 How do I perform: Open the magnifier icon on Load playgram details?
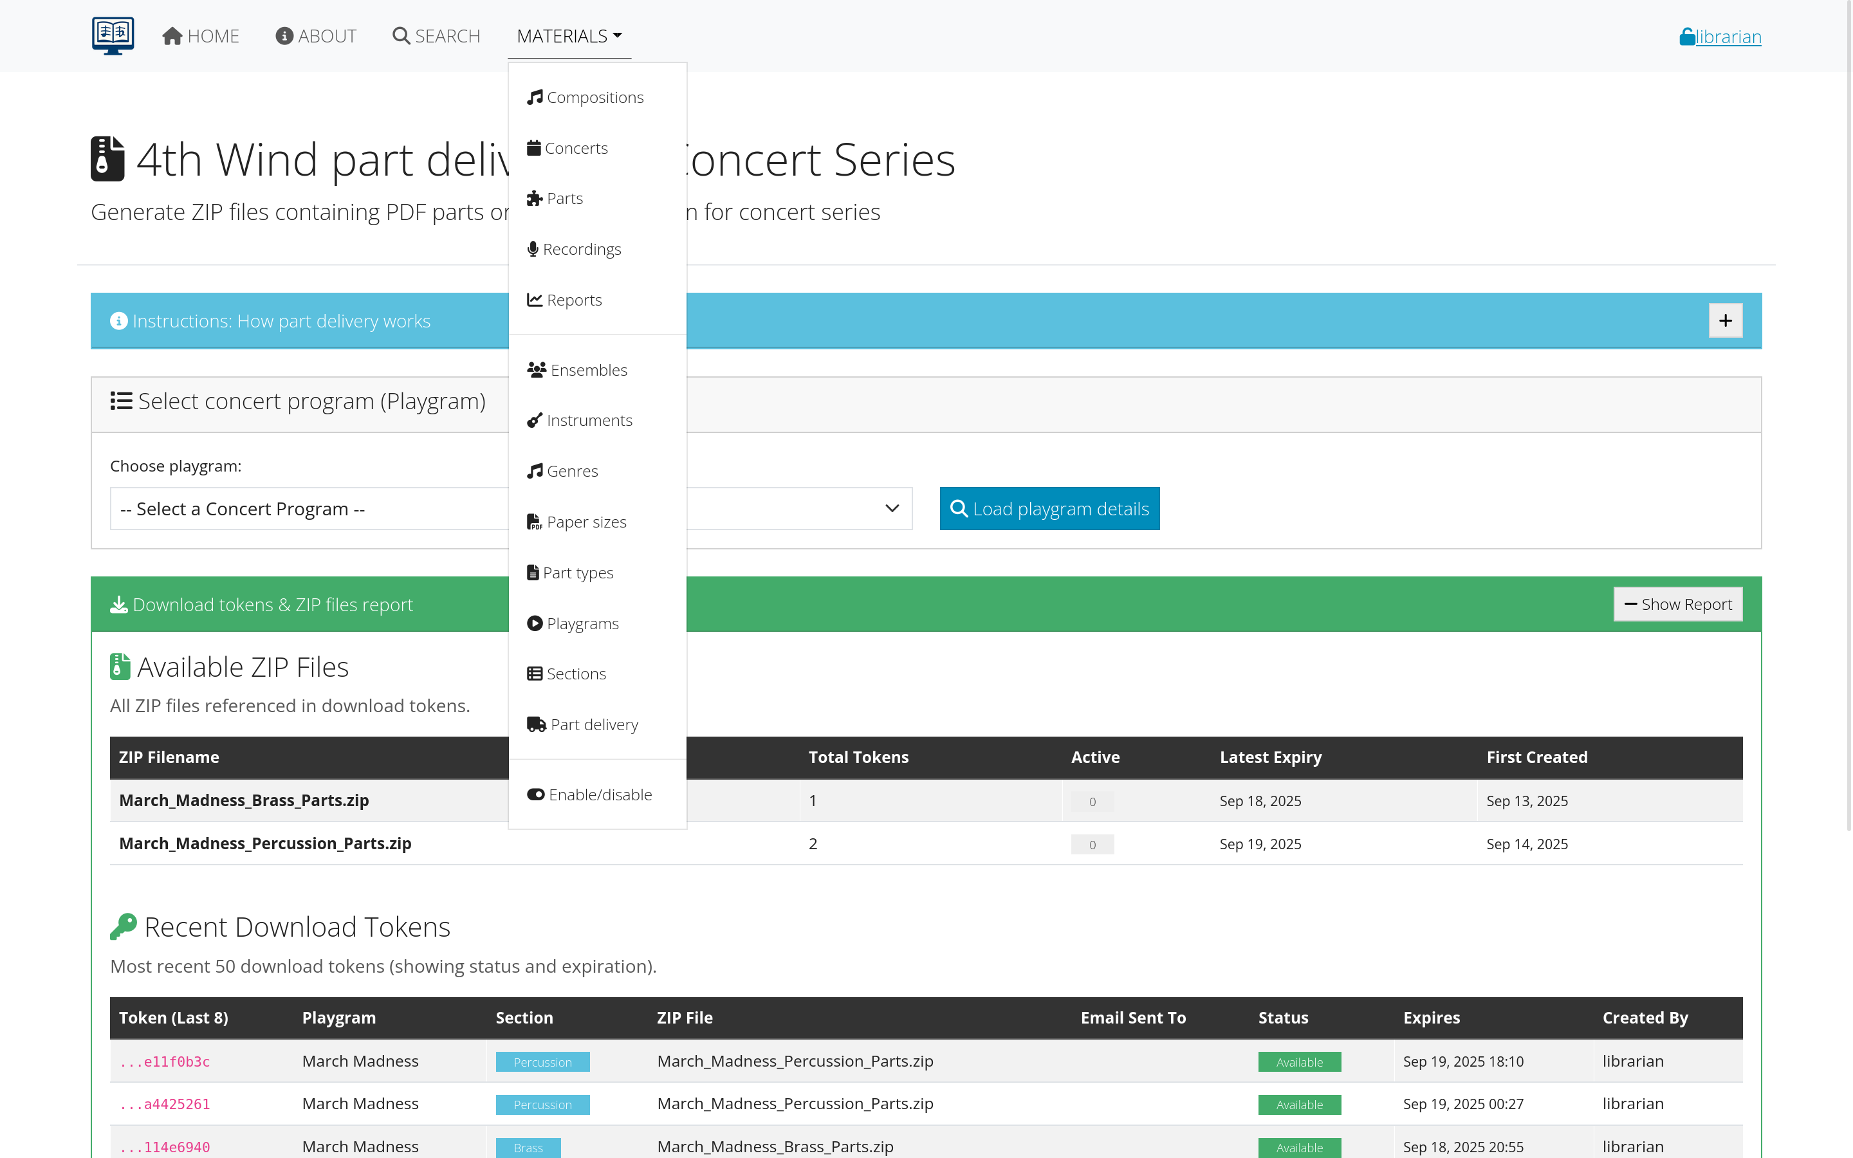959,508
